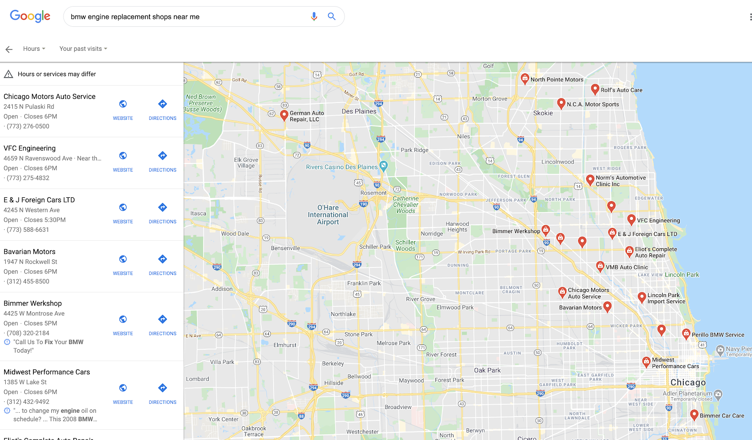Expand the Hours filter dropdown
The width and height of the screenshot is (752, 440).
[34, 49]
